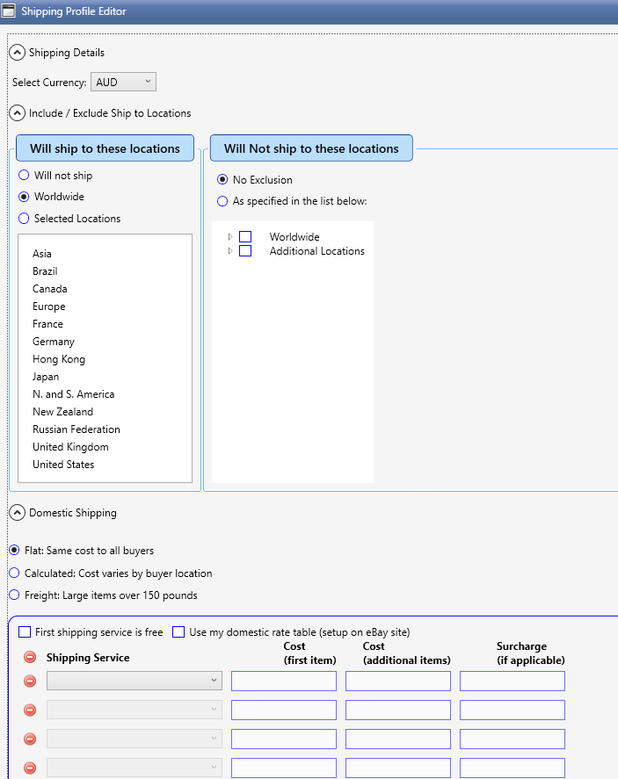Enable Use my domestic rate table
Screen dimensions: 618x779
178,632
